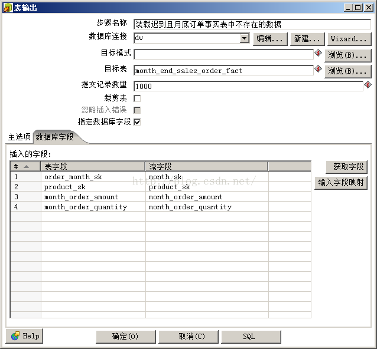Open 输入字段映射 mapping dialog
Screen dimensions: 377x349
[341, 183]
